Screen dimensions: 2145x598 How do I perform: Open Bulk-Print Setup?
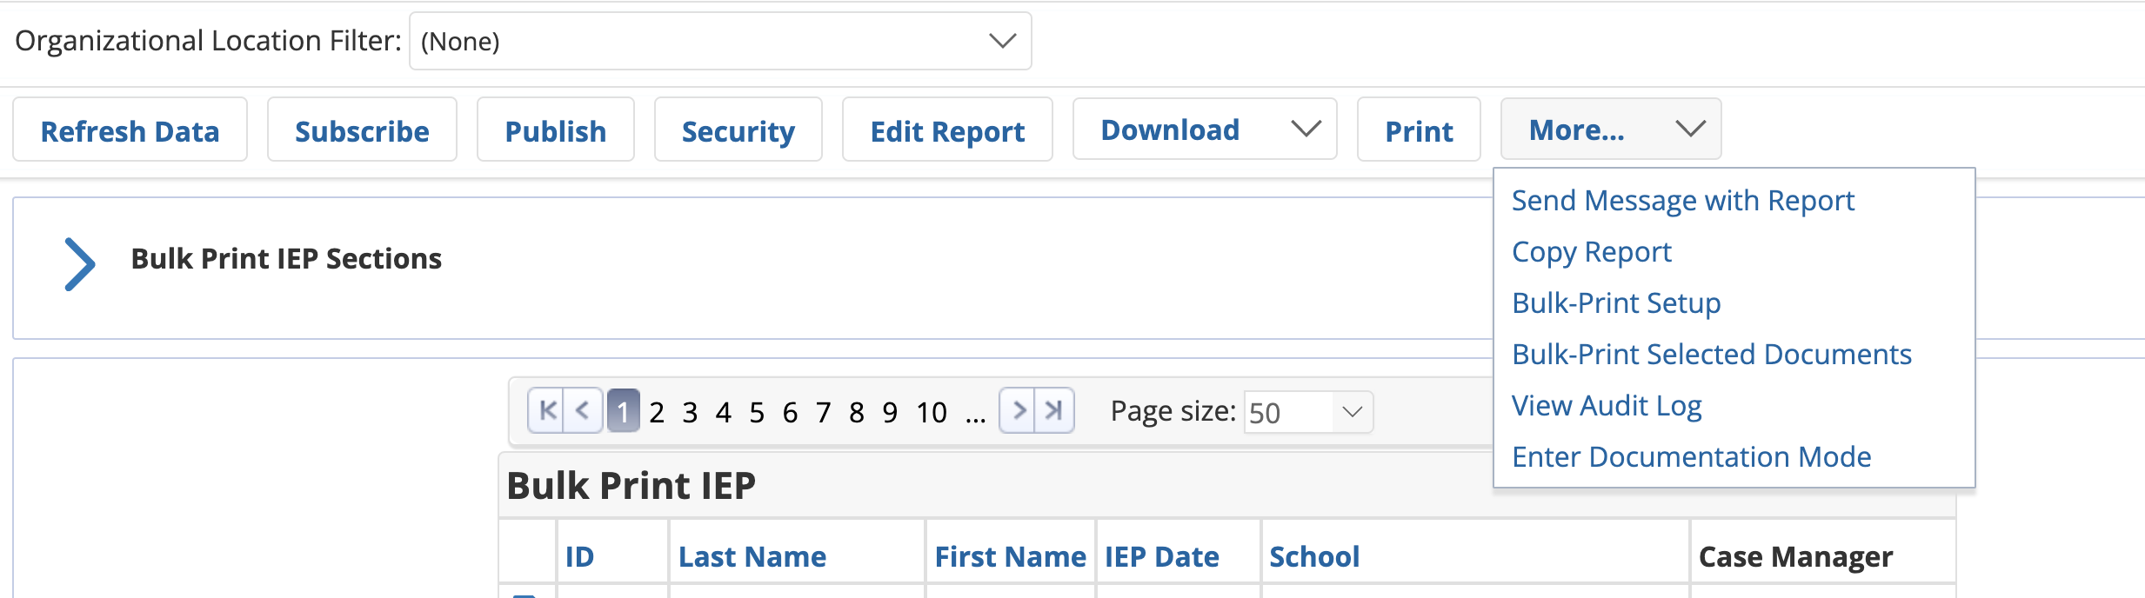(x=1615, y=303)
